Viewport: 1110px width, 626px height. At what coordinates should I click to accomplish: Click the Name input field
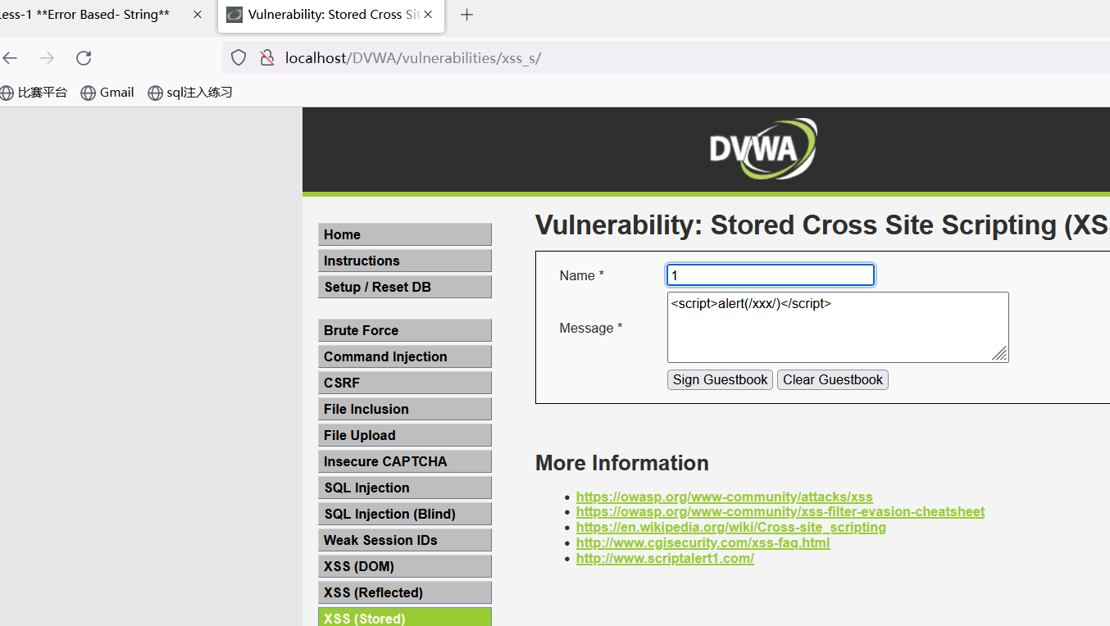point(771,275)
